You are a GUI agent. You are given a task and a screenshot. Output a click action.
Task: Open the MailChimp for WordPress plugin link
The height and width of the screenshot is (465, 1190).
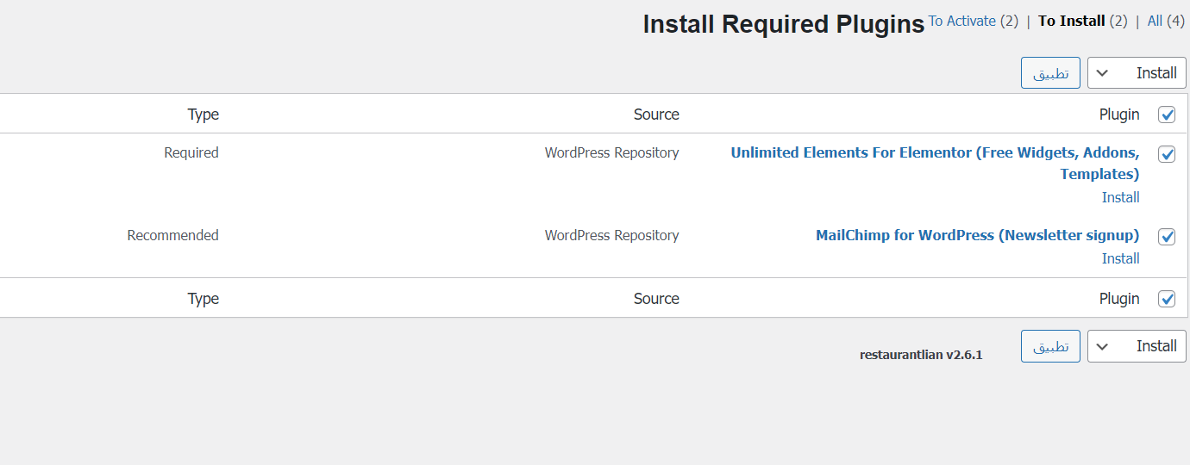[x=978, y=235]
